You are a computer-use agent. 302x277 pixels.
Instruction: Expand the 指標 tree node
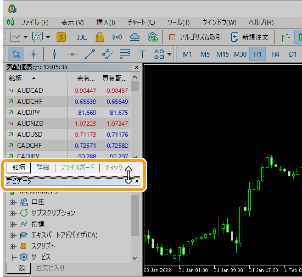[x=12, y=224]
